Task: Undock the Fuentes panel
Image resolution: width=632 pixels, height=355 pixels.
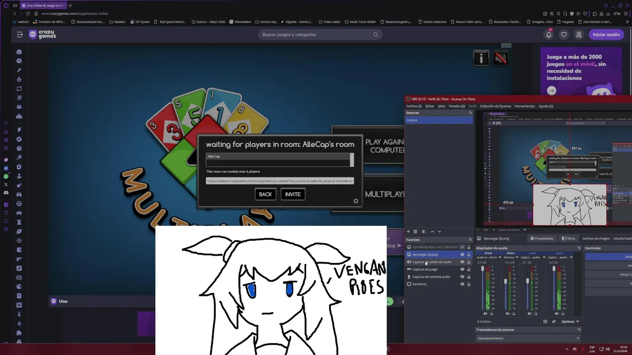Action: tap(470, 240)
